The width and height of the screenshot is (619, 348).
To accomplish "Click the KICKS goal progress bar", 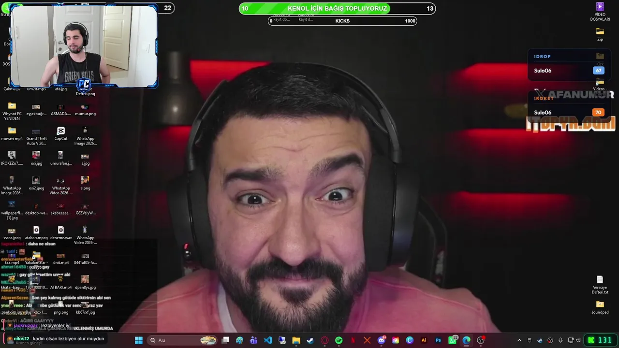I will tap(342, 21).
